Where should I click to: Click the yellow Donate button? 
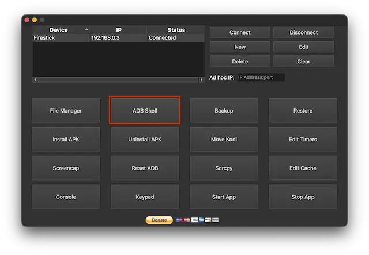[x=159, y=220]
